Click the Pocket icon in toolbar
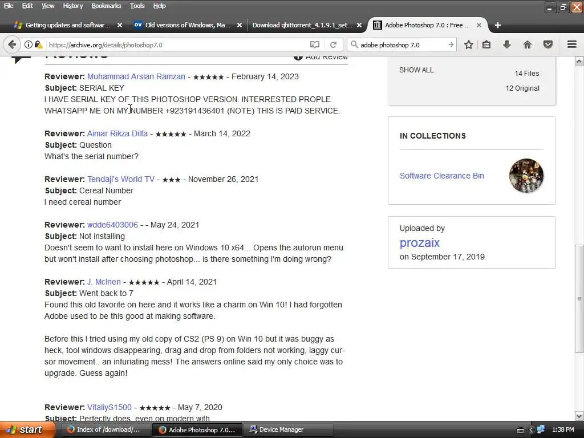 point(548,44)
